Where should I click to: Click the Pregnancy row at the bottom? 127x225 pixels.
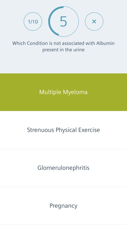click(63, 205)
